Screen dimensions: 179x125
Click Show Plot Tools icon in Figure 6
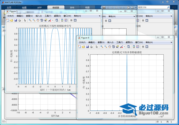[x=147, y=46]
